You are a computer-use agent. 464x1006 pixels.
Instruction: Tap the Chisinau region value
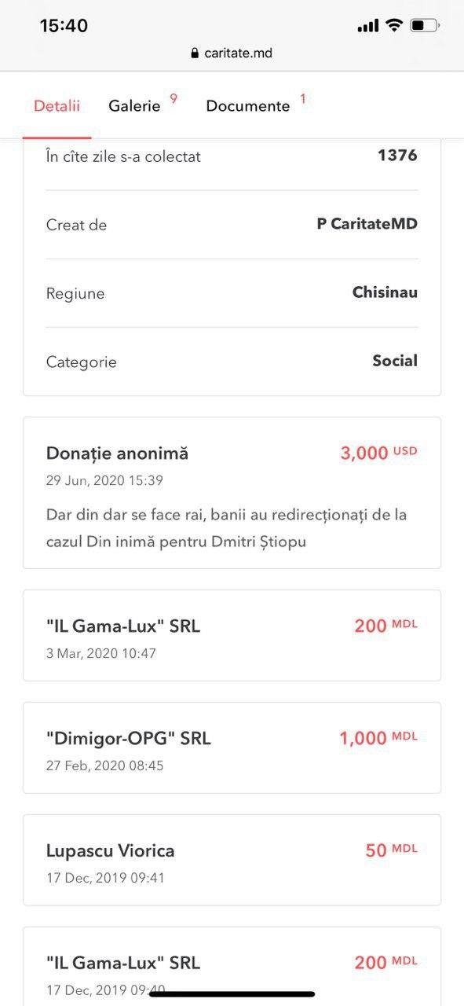click(385, 292)
